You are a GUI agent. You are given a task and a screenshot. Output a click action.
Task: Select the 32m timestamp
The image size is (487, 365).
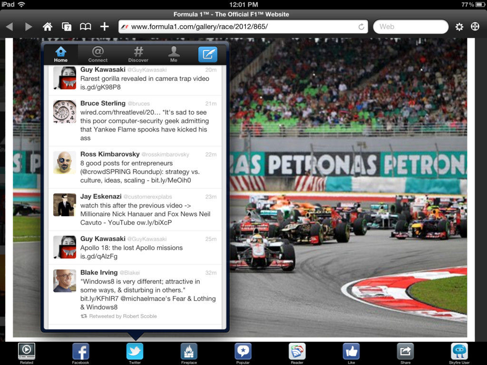211,273
